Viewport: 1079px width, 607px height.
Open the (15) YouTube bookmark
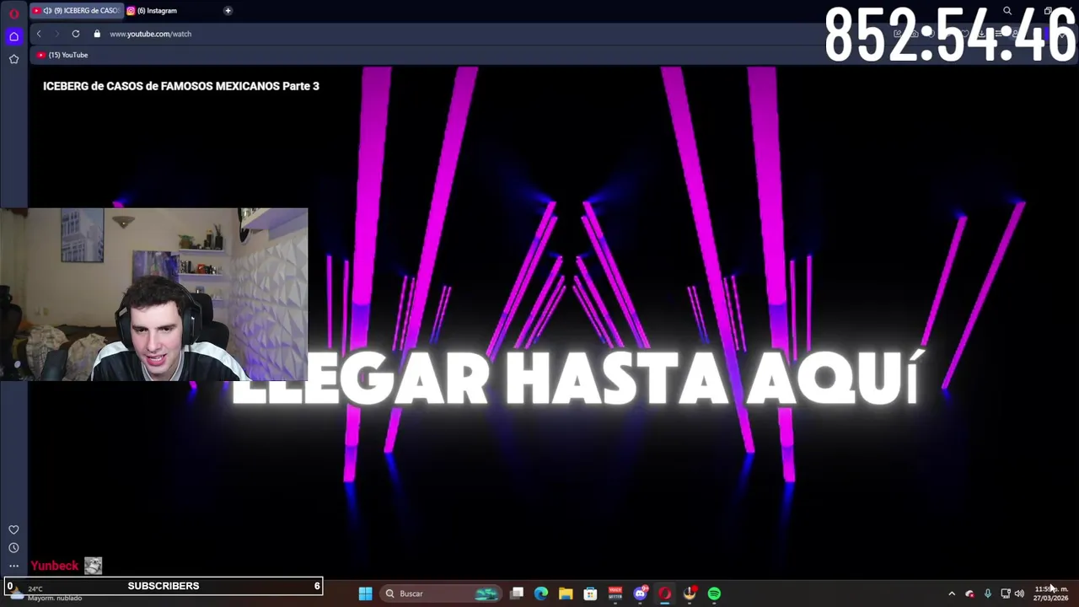pyautogui.click(x=62, y=55)
